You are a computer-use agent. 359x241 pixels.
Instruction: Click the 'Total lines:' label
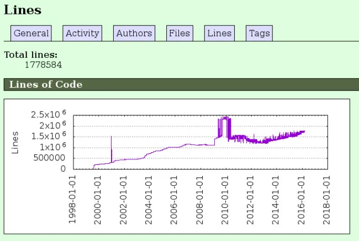[x=31, y=55]
